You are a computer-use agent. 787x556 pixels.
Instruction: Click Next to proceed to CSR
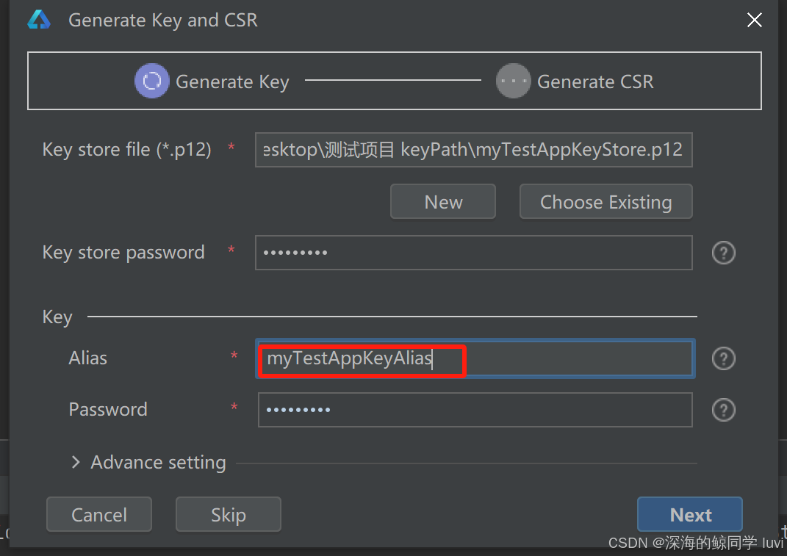coord(689,514)
